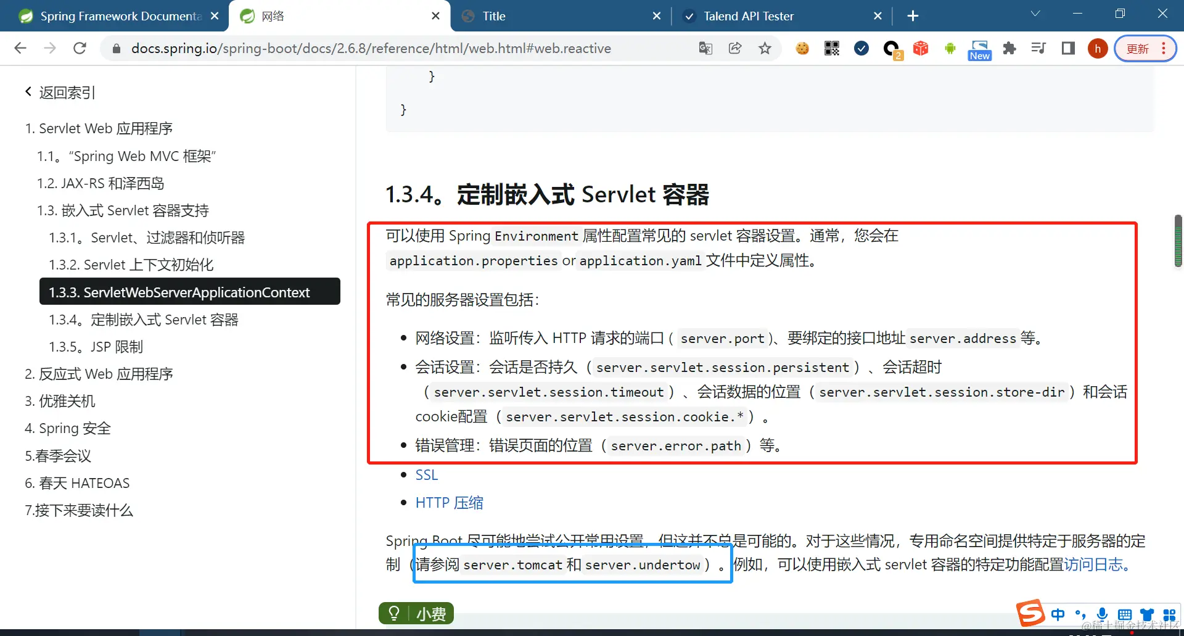This screenshot has height=636, width=1184.
Task: Click 返回索引 back to index
Action: [60, 93]
